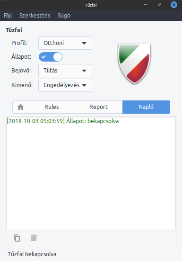182x261 pixels.
Task: Open the home tab icon
Action: pyautogui.click(x=21, y=107)
